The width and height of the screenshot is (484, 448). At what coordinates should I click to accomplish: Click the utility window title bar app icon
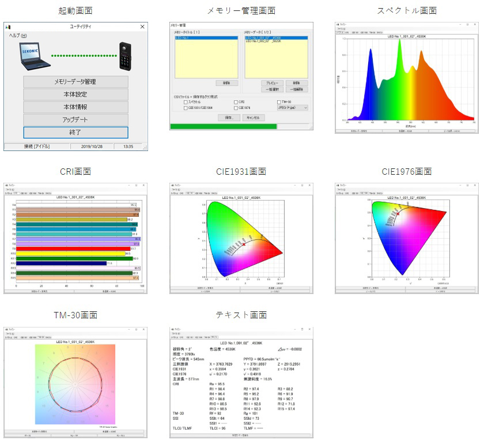click(8, 27)
